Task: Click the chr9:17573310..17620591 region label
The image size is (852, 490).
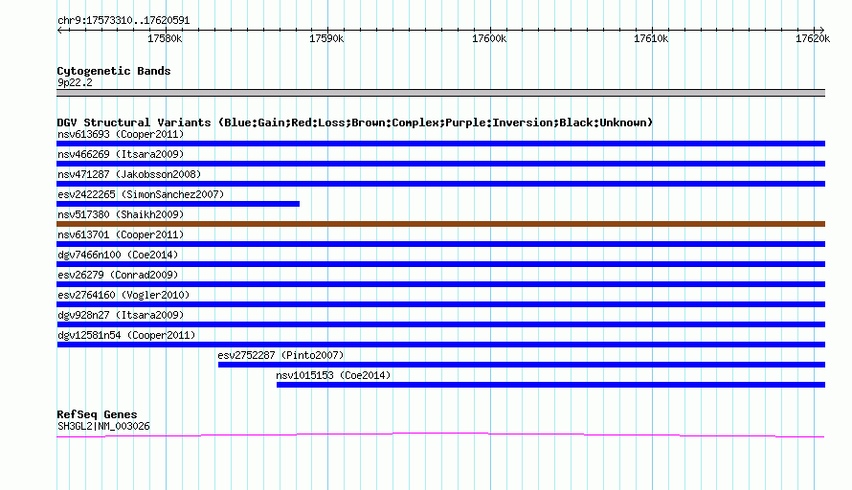Action: [x=123, y=21]
